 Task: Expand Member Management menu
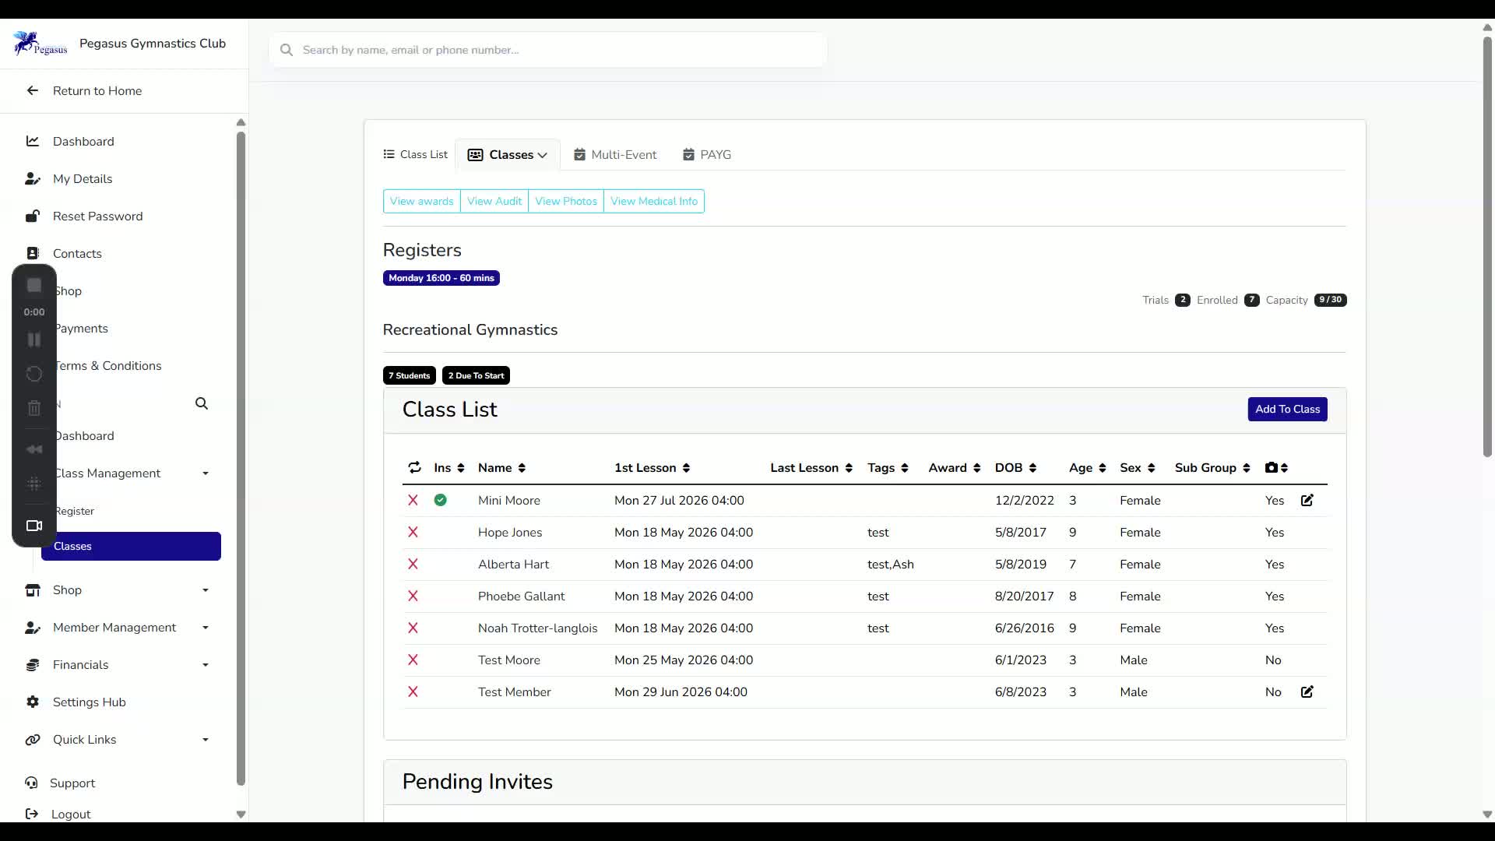(x=117, y=628)
